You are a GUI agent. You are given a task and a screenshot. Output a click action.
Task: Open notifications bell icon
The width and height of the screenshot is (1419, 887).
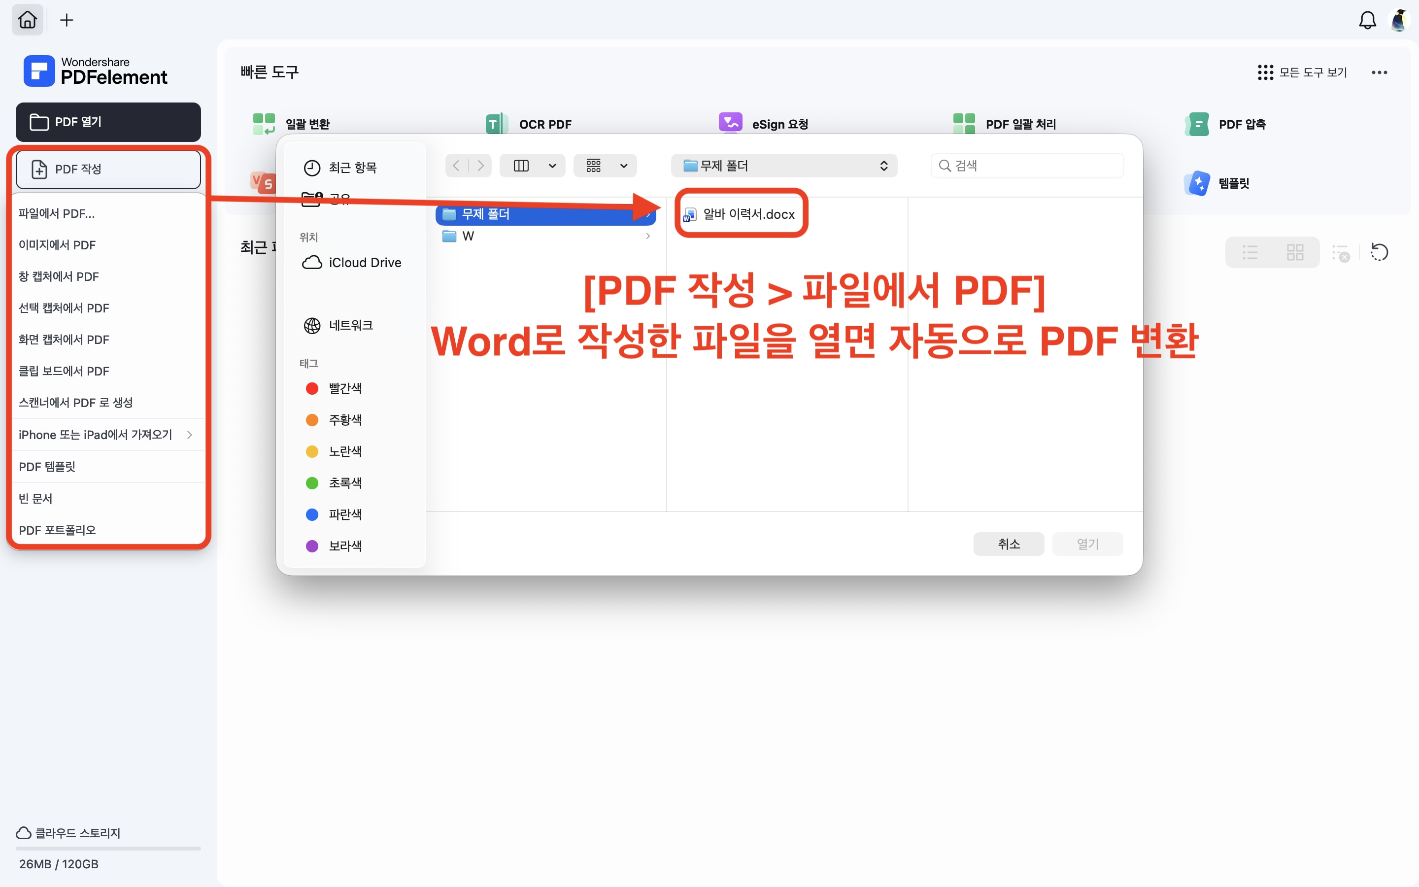coord(1367,21)
